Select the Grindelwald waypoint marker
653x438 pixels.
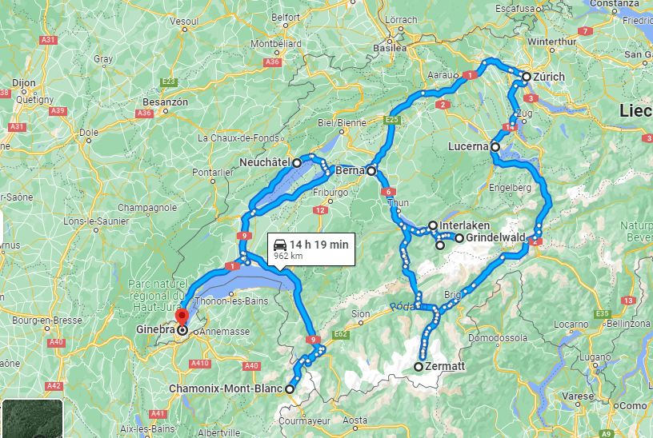point(459,238)
